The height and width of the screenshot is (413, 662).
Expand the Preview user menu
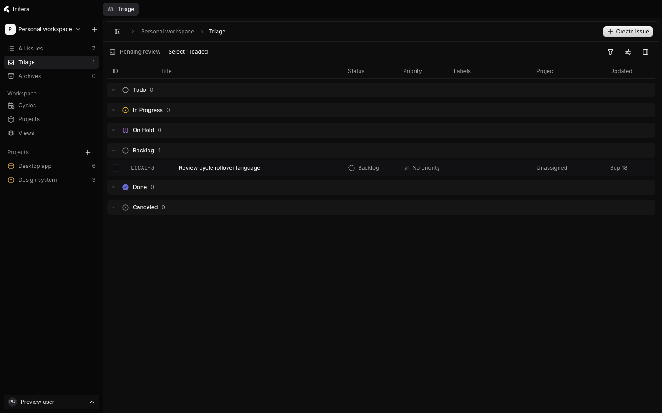(x=51, y=402)
